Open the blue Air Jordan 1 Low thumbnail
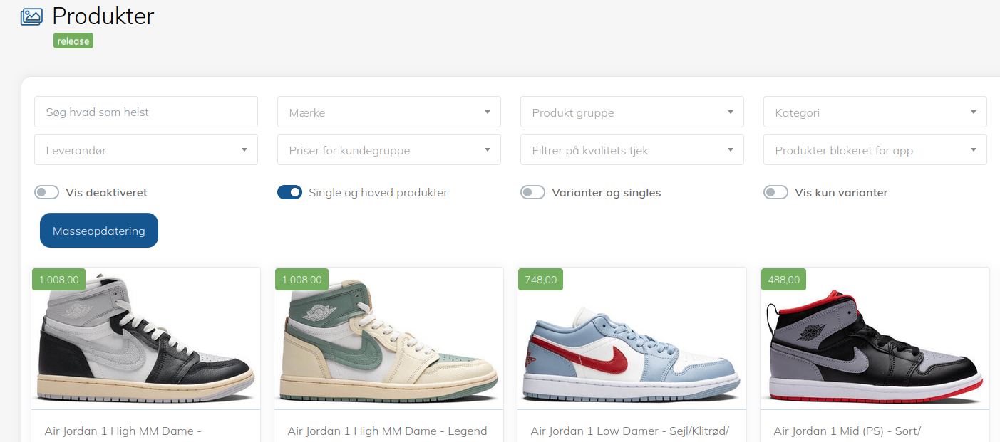Image resolution: width=1000 pixels, height=442 pixels. point(632,339)
